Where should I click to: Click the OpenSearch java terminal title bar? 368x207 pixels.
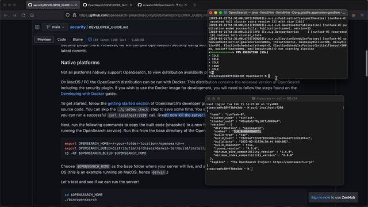tap(277, 13)
